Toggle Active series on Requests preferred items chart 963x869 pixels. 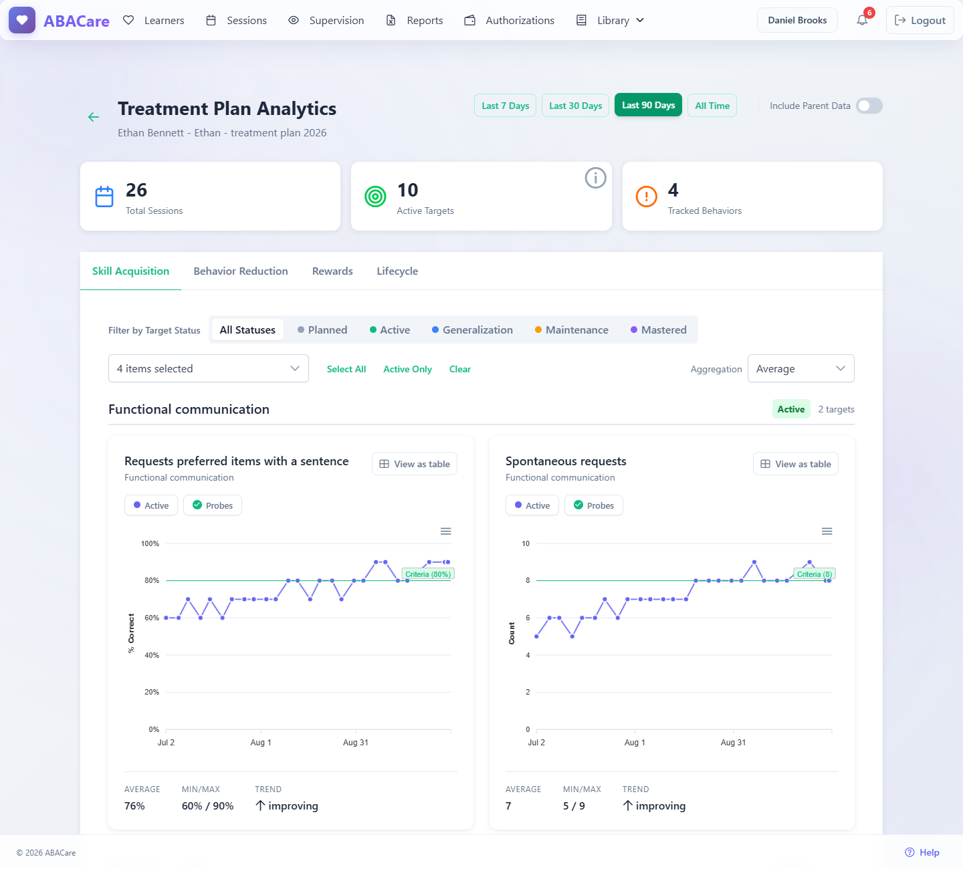pyautogui.click(x=151, y=505)
